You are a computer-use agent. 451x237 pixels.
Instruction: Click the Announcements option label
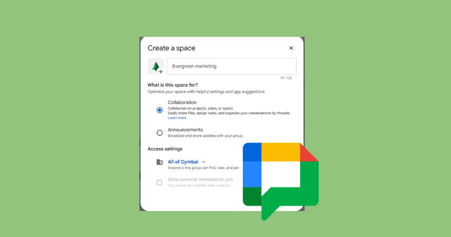coord(185,130)
